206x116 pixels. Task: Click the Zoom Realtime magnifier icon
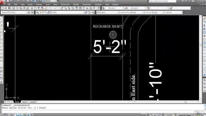coord(65,8)
